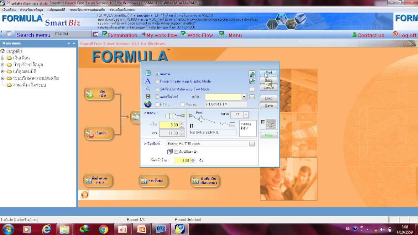This screenshot has height=235, width=418.
Task: Click the กว้าง paper width 8.00 field
Action: click(169, 125)
